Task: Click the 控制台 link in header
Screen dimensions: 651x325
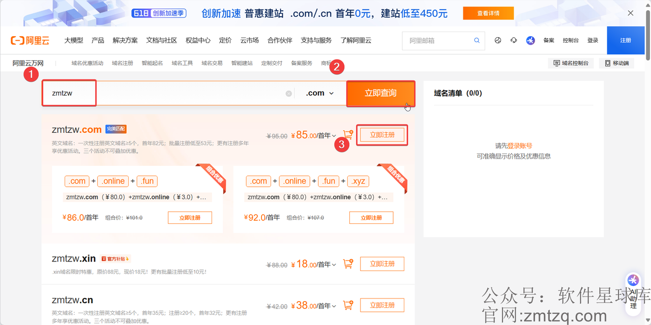Action: tap(571, 40)
